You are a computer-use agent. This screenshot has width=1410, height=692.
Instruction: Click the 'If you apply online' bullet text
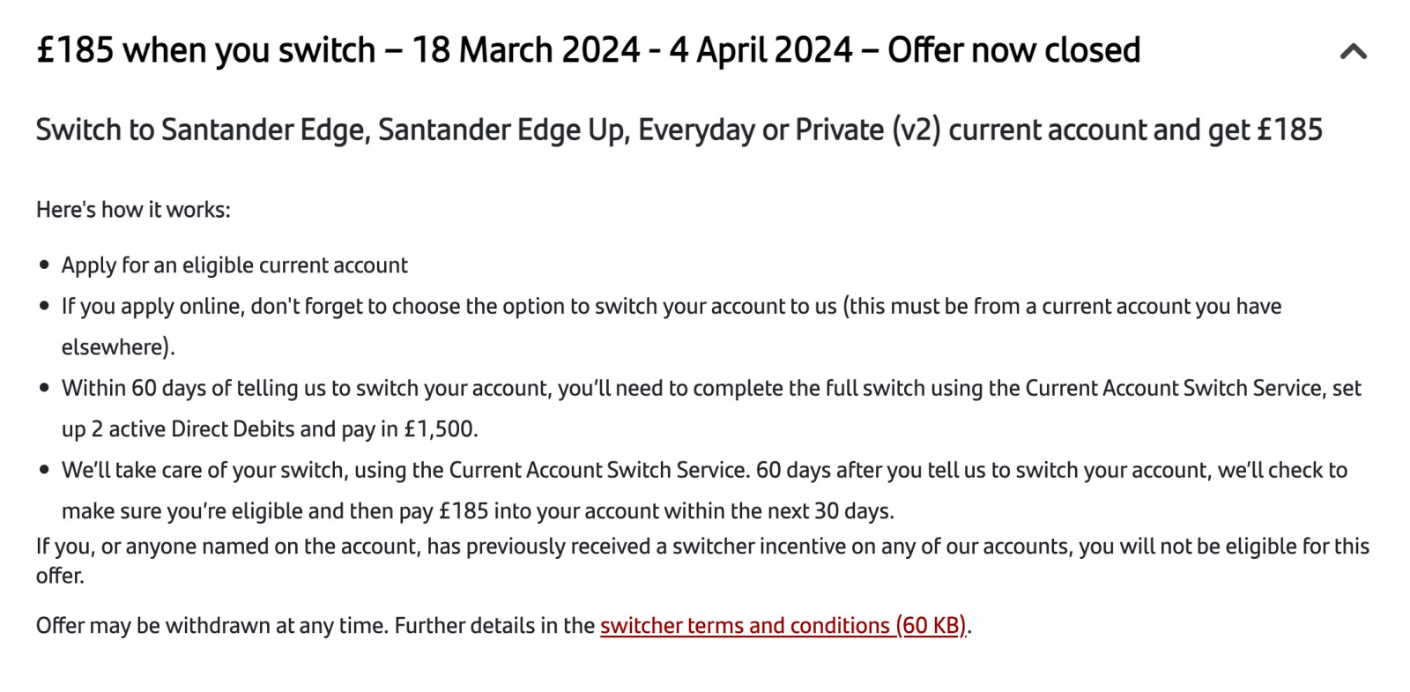tap(672, 326)
